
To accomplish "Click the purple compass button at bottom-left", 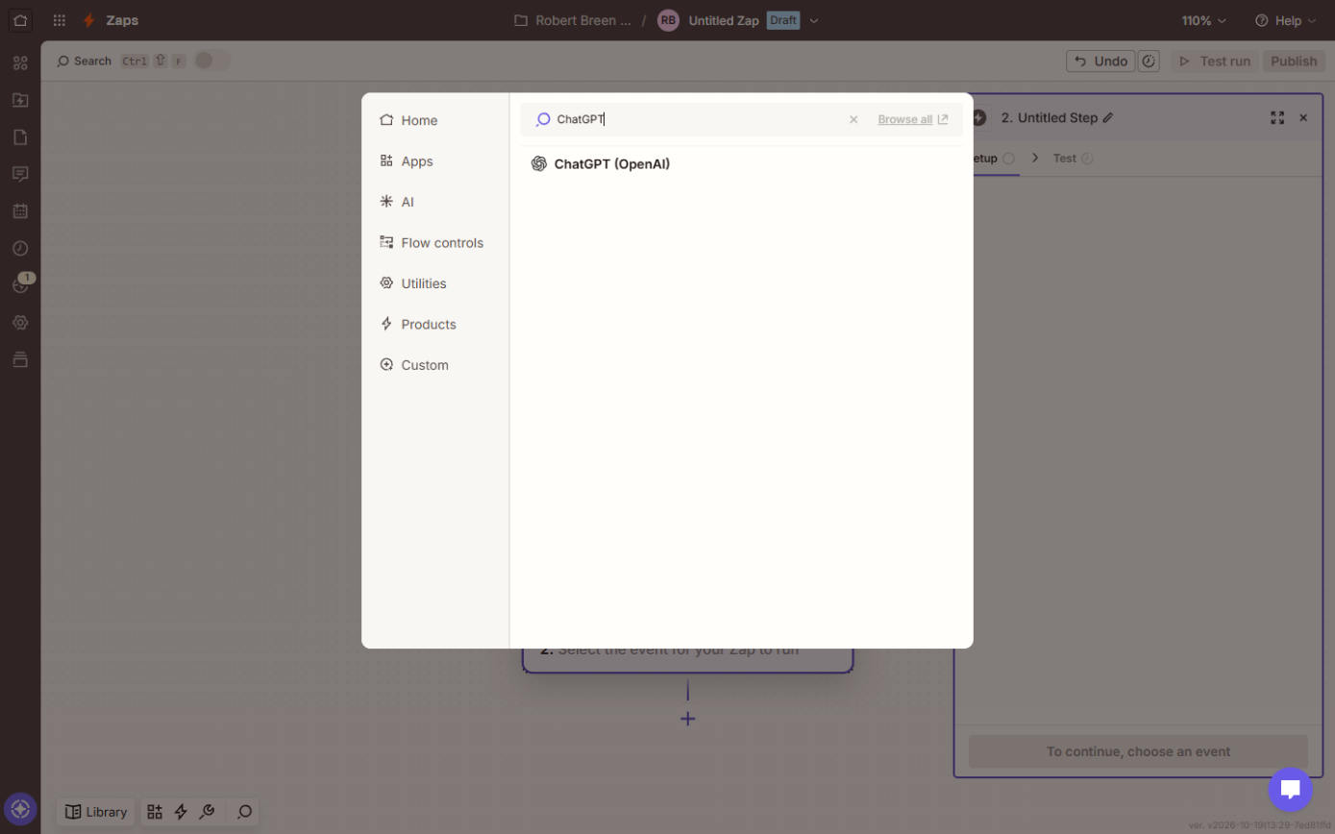I will (x=20, y=809).
